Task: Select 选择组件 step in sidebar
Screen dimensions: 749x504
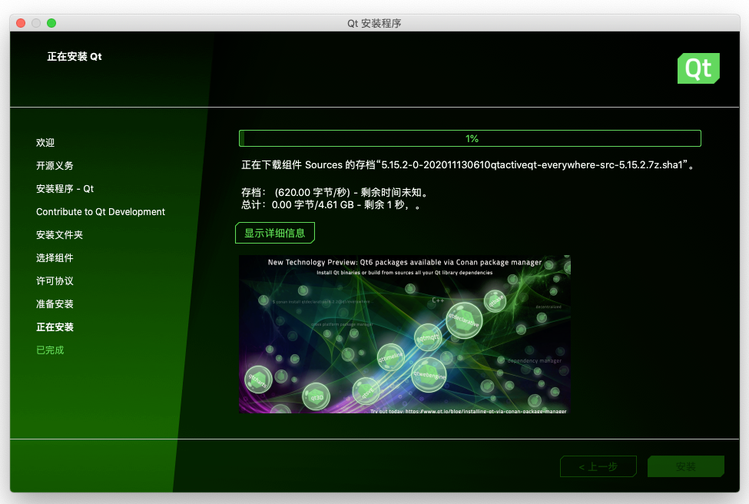Action: pos(55,258)
